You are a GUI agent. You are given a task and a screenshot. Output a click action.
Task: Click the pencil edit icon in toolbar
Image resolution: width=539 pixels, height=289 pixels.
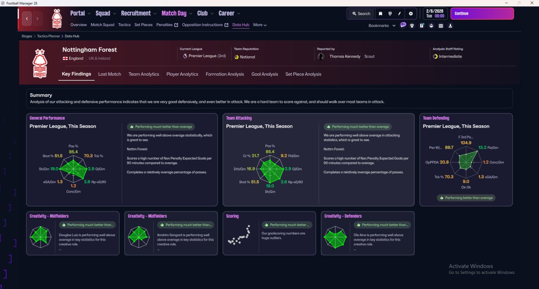tap(399, 13)
